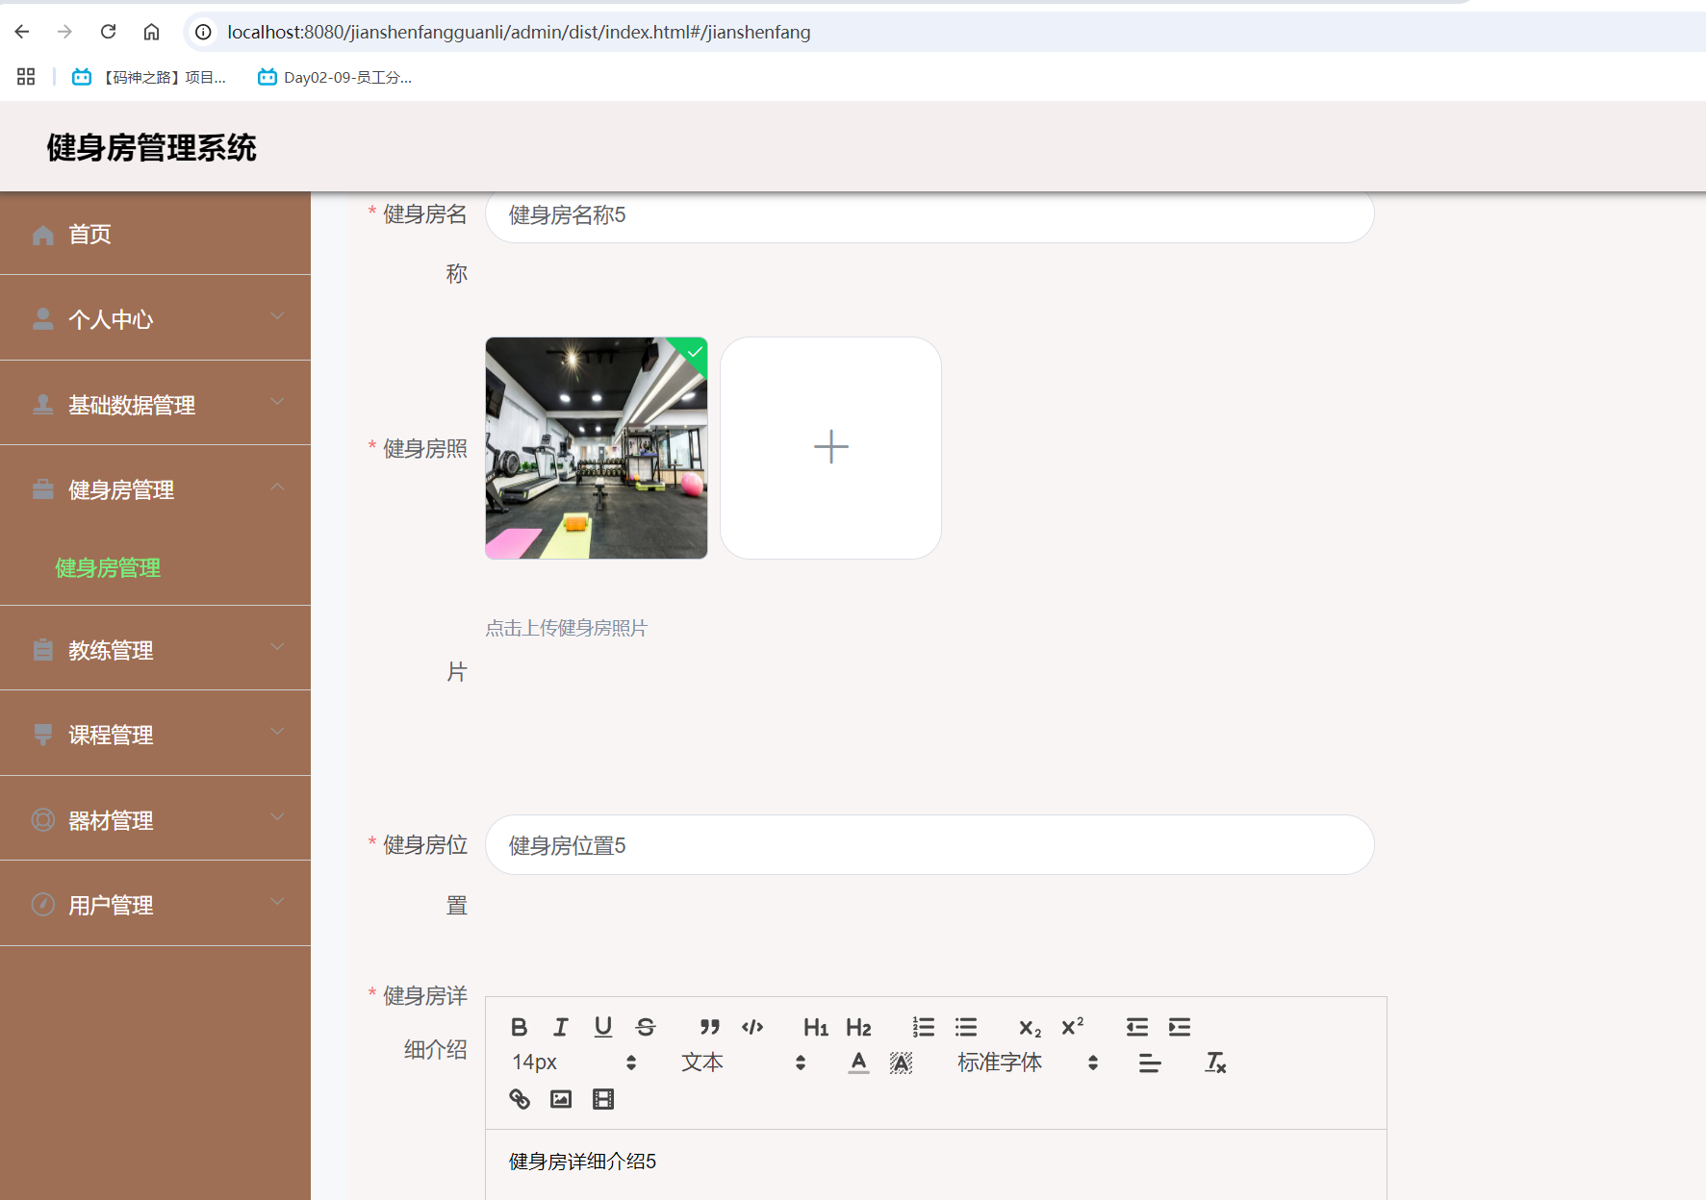
Task: Apply ordered list formatting
Action: click(922, 1027)
